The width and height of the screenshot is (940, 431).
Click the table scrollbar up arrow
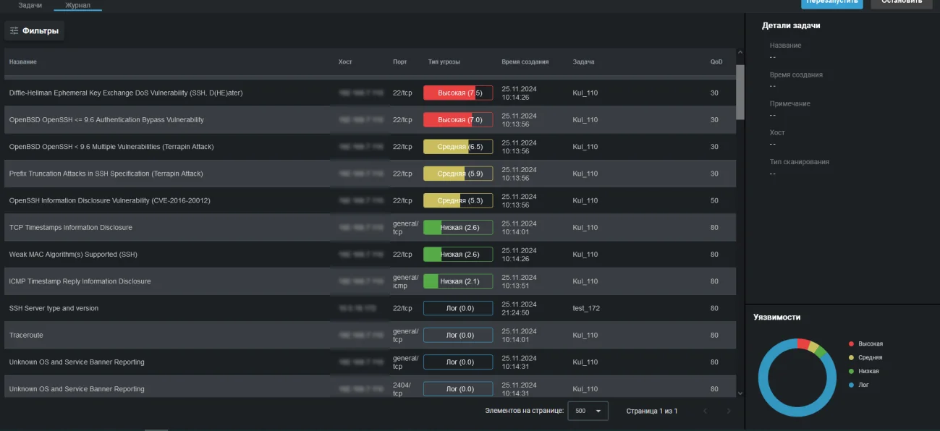740,53
